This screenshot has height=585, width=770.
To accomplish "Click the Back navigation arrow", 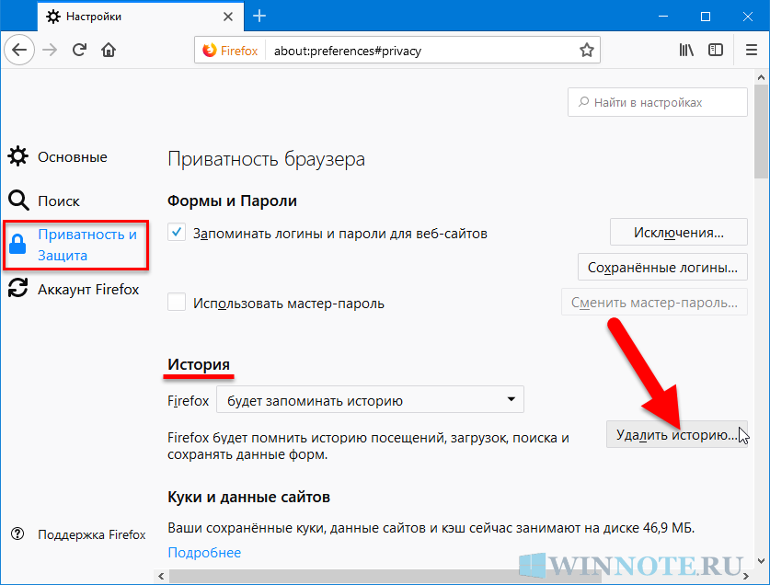I will (21, 50).
